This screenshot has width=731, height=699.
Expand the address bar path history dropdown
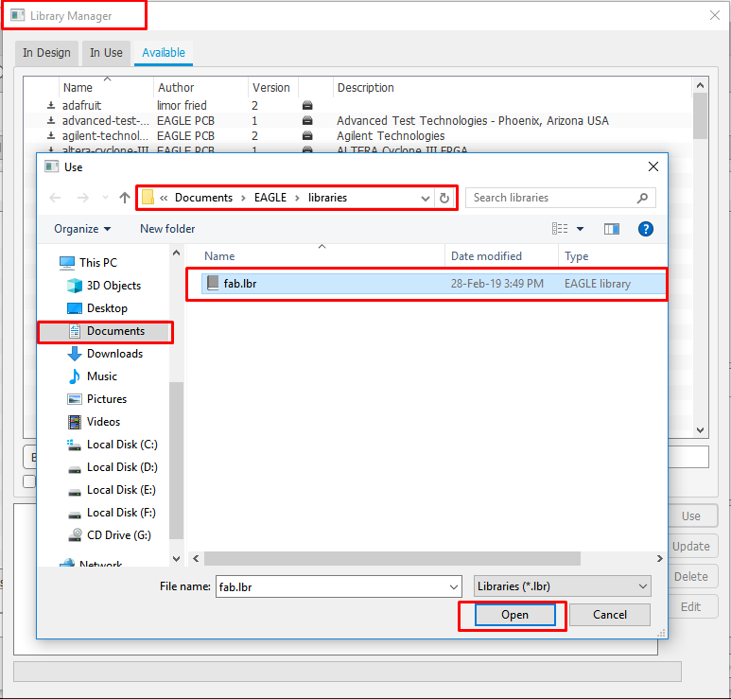click(426, 199)
